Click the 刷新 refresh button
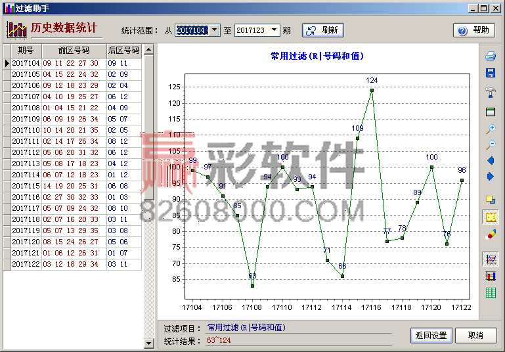This screenshot has height=352, width=505. (322, 30)
